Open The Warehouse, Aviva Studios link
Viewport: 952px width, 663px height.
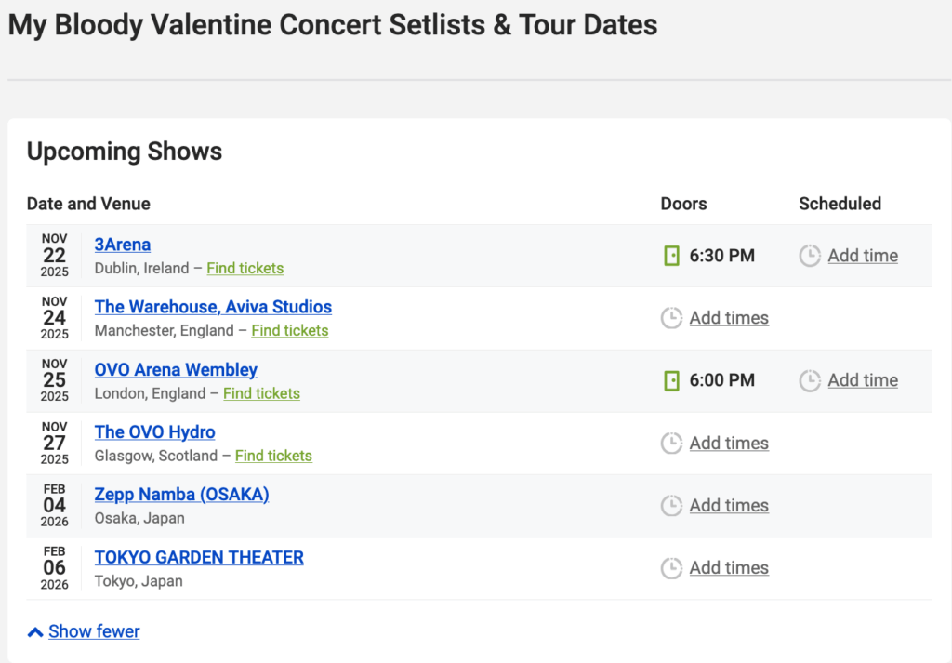pos(213,307)
